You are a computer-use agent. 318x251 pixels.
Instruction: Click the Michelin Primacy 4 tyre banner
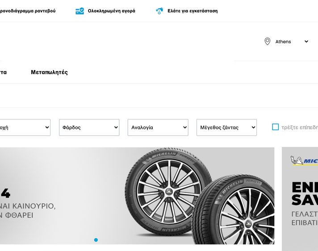click(x=137, y=196)
